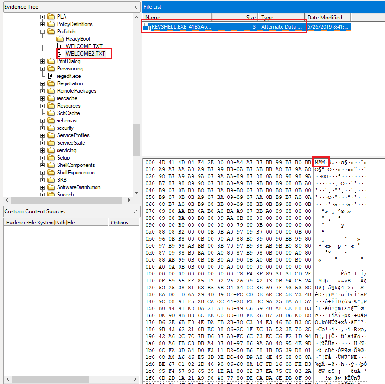This screenshot has width=385, height=384.
Task: Click the 5/26/2019 8:41 date cell
Action: (328, 27)
